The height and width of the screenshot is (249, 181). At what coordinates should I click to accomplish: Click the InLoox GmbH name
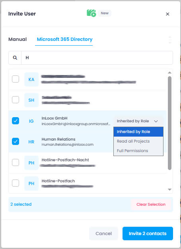point(54,118)
